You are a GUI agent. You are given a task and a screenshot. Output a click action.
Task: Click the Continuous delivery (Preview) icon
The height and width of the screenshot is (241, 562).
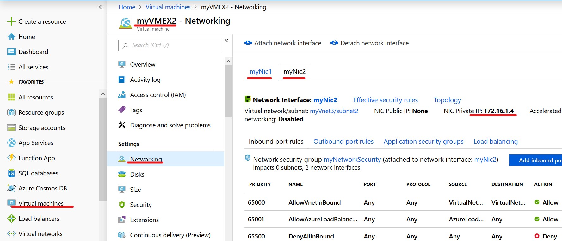pos(122,235)
